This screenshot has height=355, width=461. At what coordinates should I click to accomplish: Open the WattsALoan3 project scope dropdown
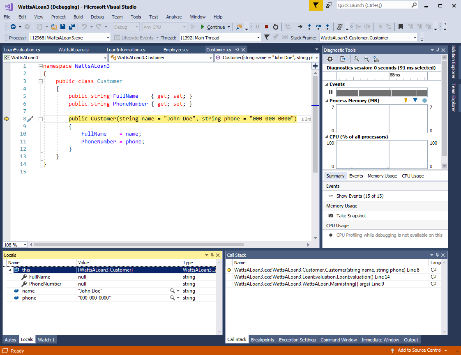(105, 58)
